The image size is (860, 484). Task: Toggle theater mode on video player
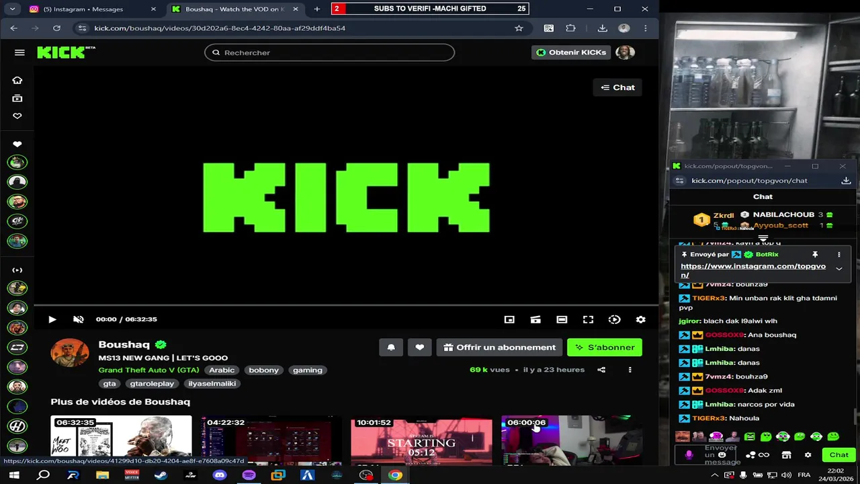click(562, 319)
